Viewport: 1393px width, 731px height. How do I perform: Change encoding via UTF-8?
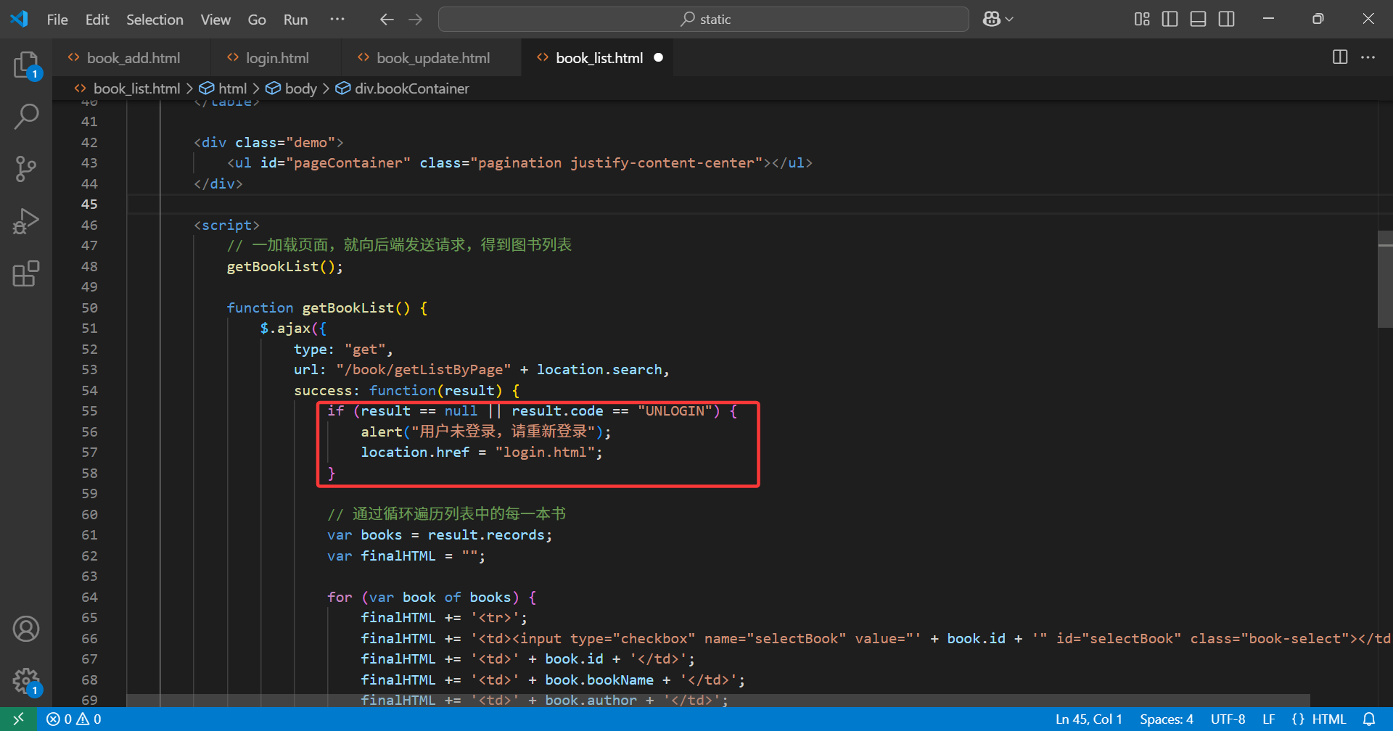pos(1228,719)
